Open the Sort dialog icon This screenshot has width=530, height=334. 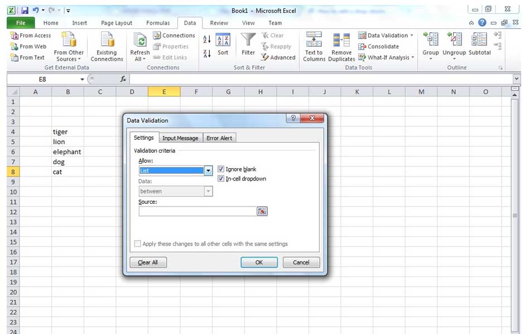click(x=223, y=41)
